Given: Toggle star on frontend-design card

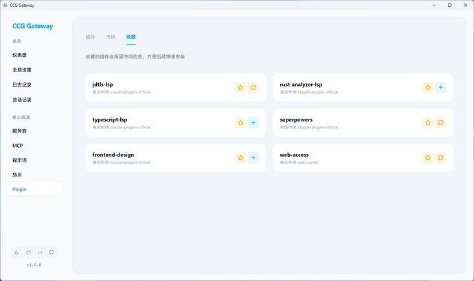Looking at the screenshot, I should pos(240,157).
